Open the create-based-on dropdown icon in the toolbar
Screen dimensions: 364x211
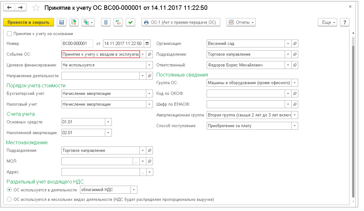coord(88,22)
